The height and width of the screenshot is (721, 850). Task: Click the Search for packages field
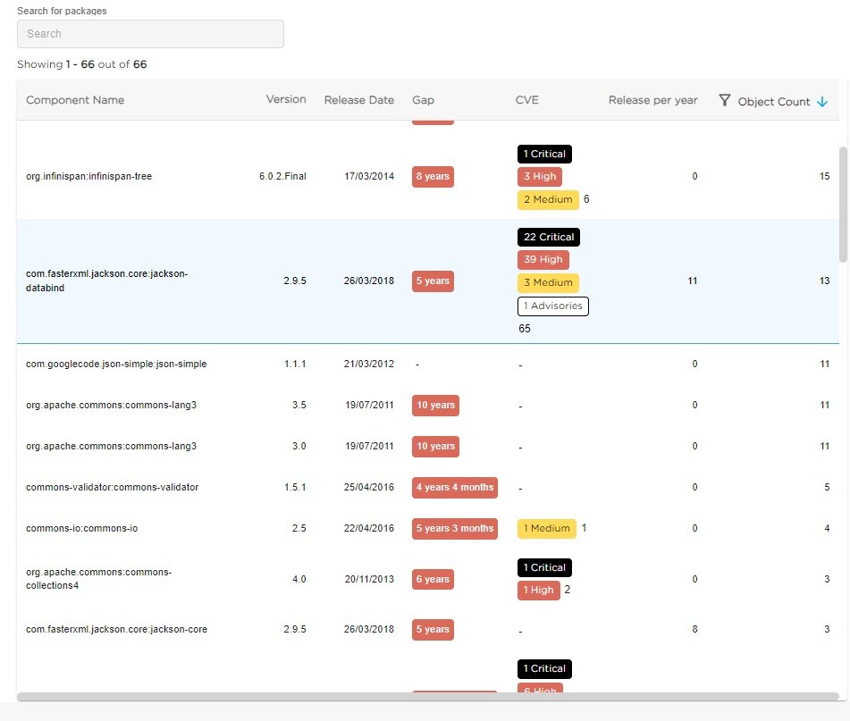150,33
